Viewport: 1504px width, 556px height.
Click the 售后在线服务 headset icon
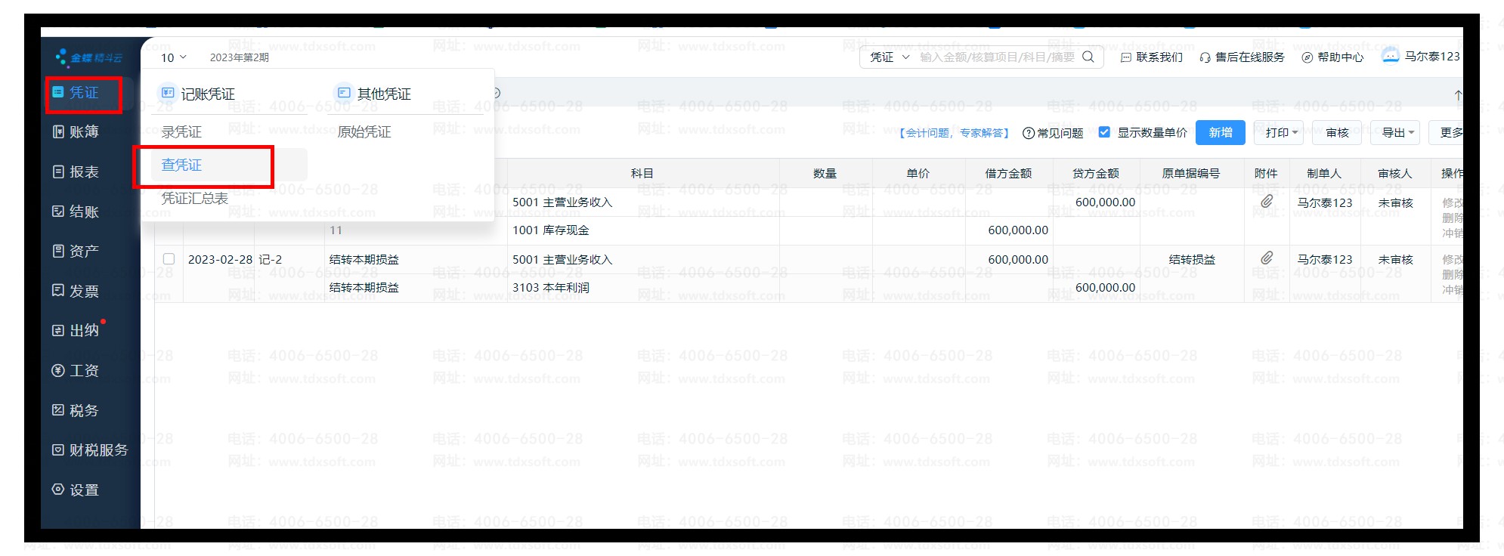click(1205, 57)
